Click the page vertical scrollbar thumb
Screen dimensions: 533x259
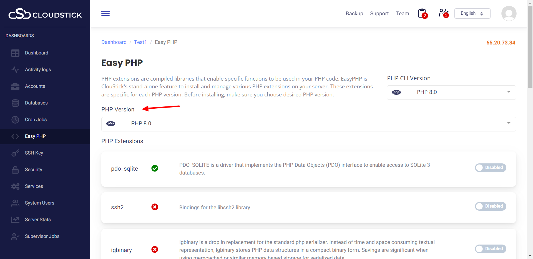click(x=530, y=47)
